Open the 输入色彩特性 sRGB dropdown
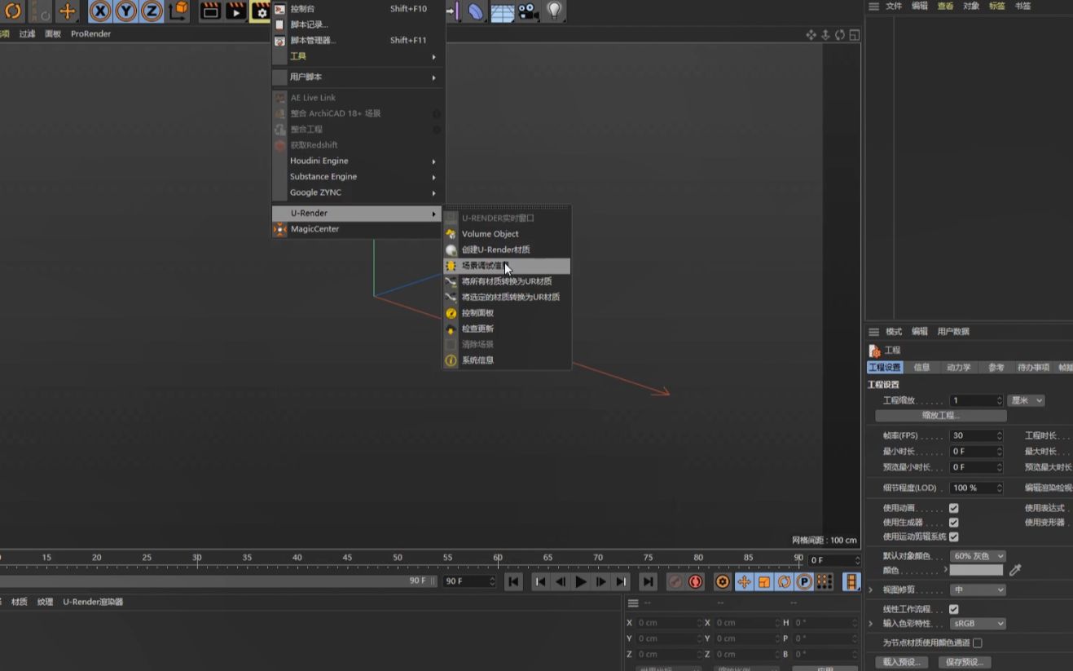 point(977,623)
